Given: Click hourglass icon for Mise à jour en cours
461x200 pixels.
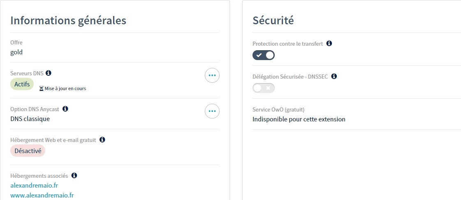Looking at the screenshot, I should [41, 88].
